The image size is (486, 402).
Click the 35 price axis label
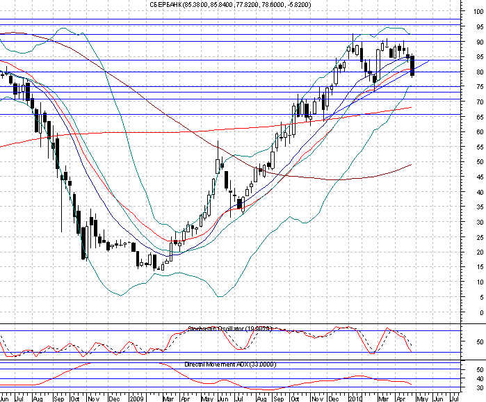(x=480, y=207)
